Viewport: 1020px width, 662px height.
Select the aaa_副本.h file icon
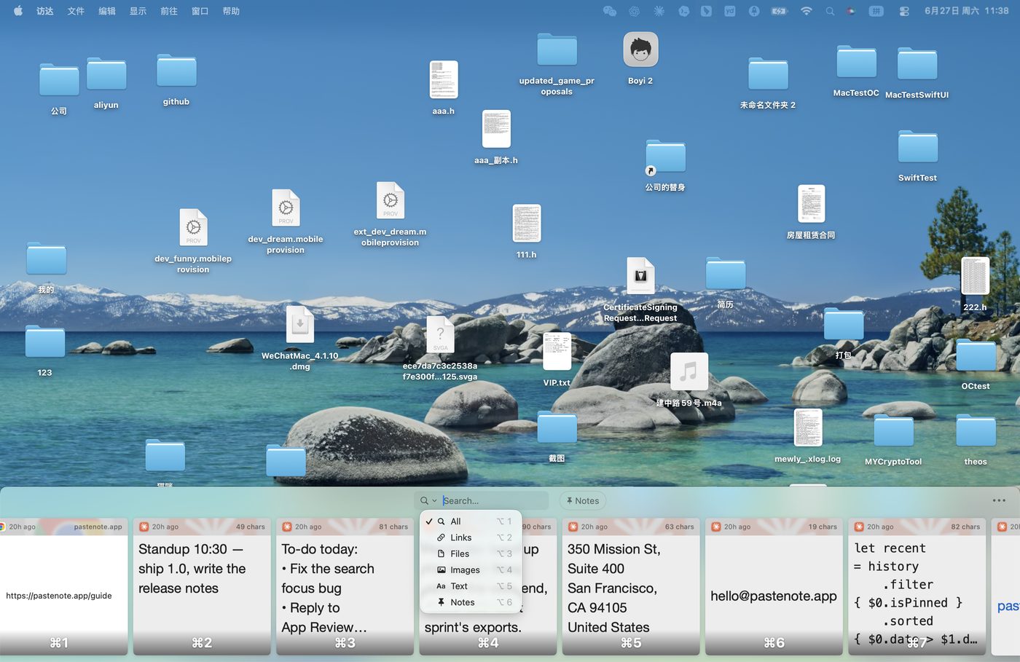[x=496, y=130]
